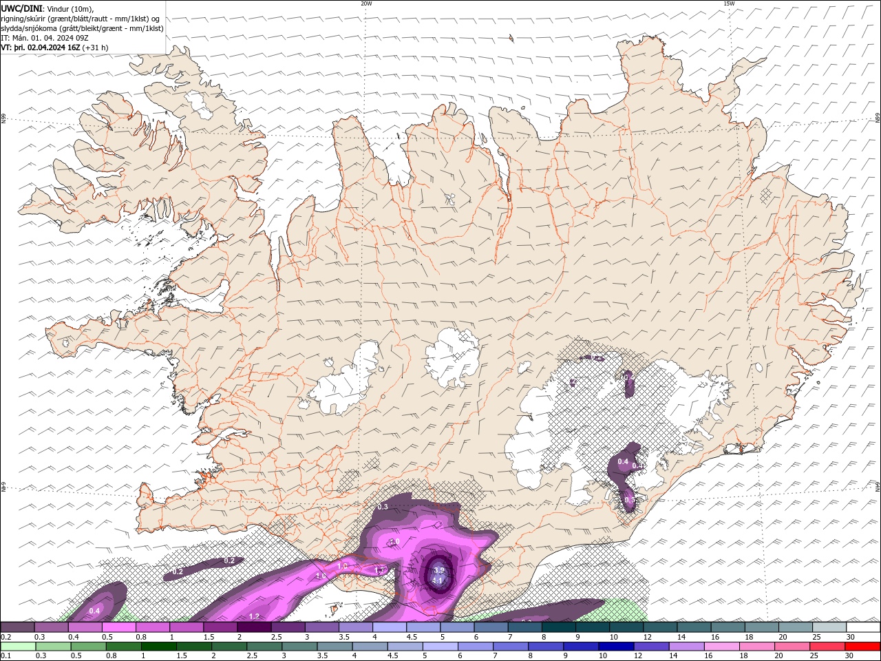881x661 pixels.
Task: Click lower legend swatch between 20 and 25
Action: [x=791, y=647]
